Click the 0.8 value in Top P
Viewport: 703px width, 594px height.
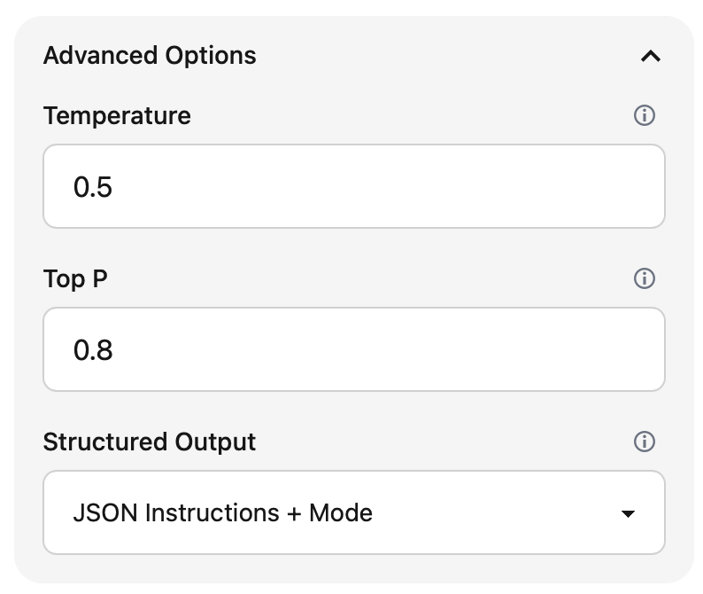coord(93,351)
